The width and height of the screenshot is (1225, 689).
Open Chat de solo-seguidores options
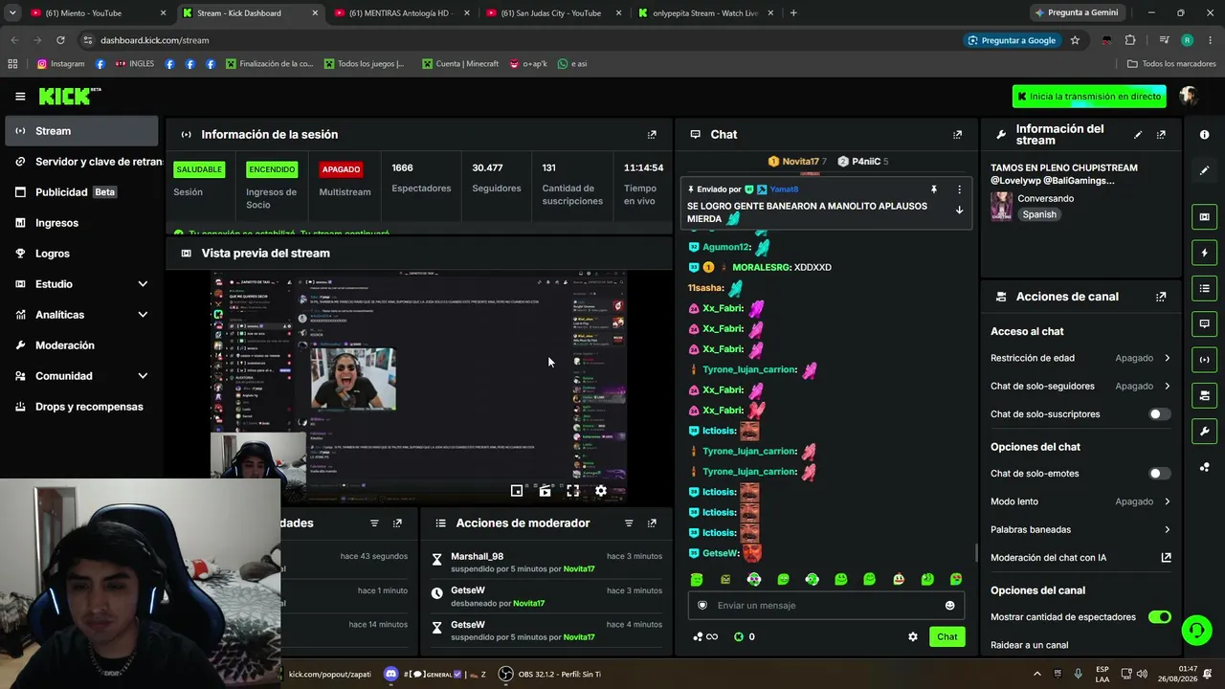[1080, 387]
